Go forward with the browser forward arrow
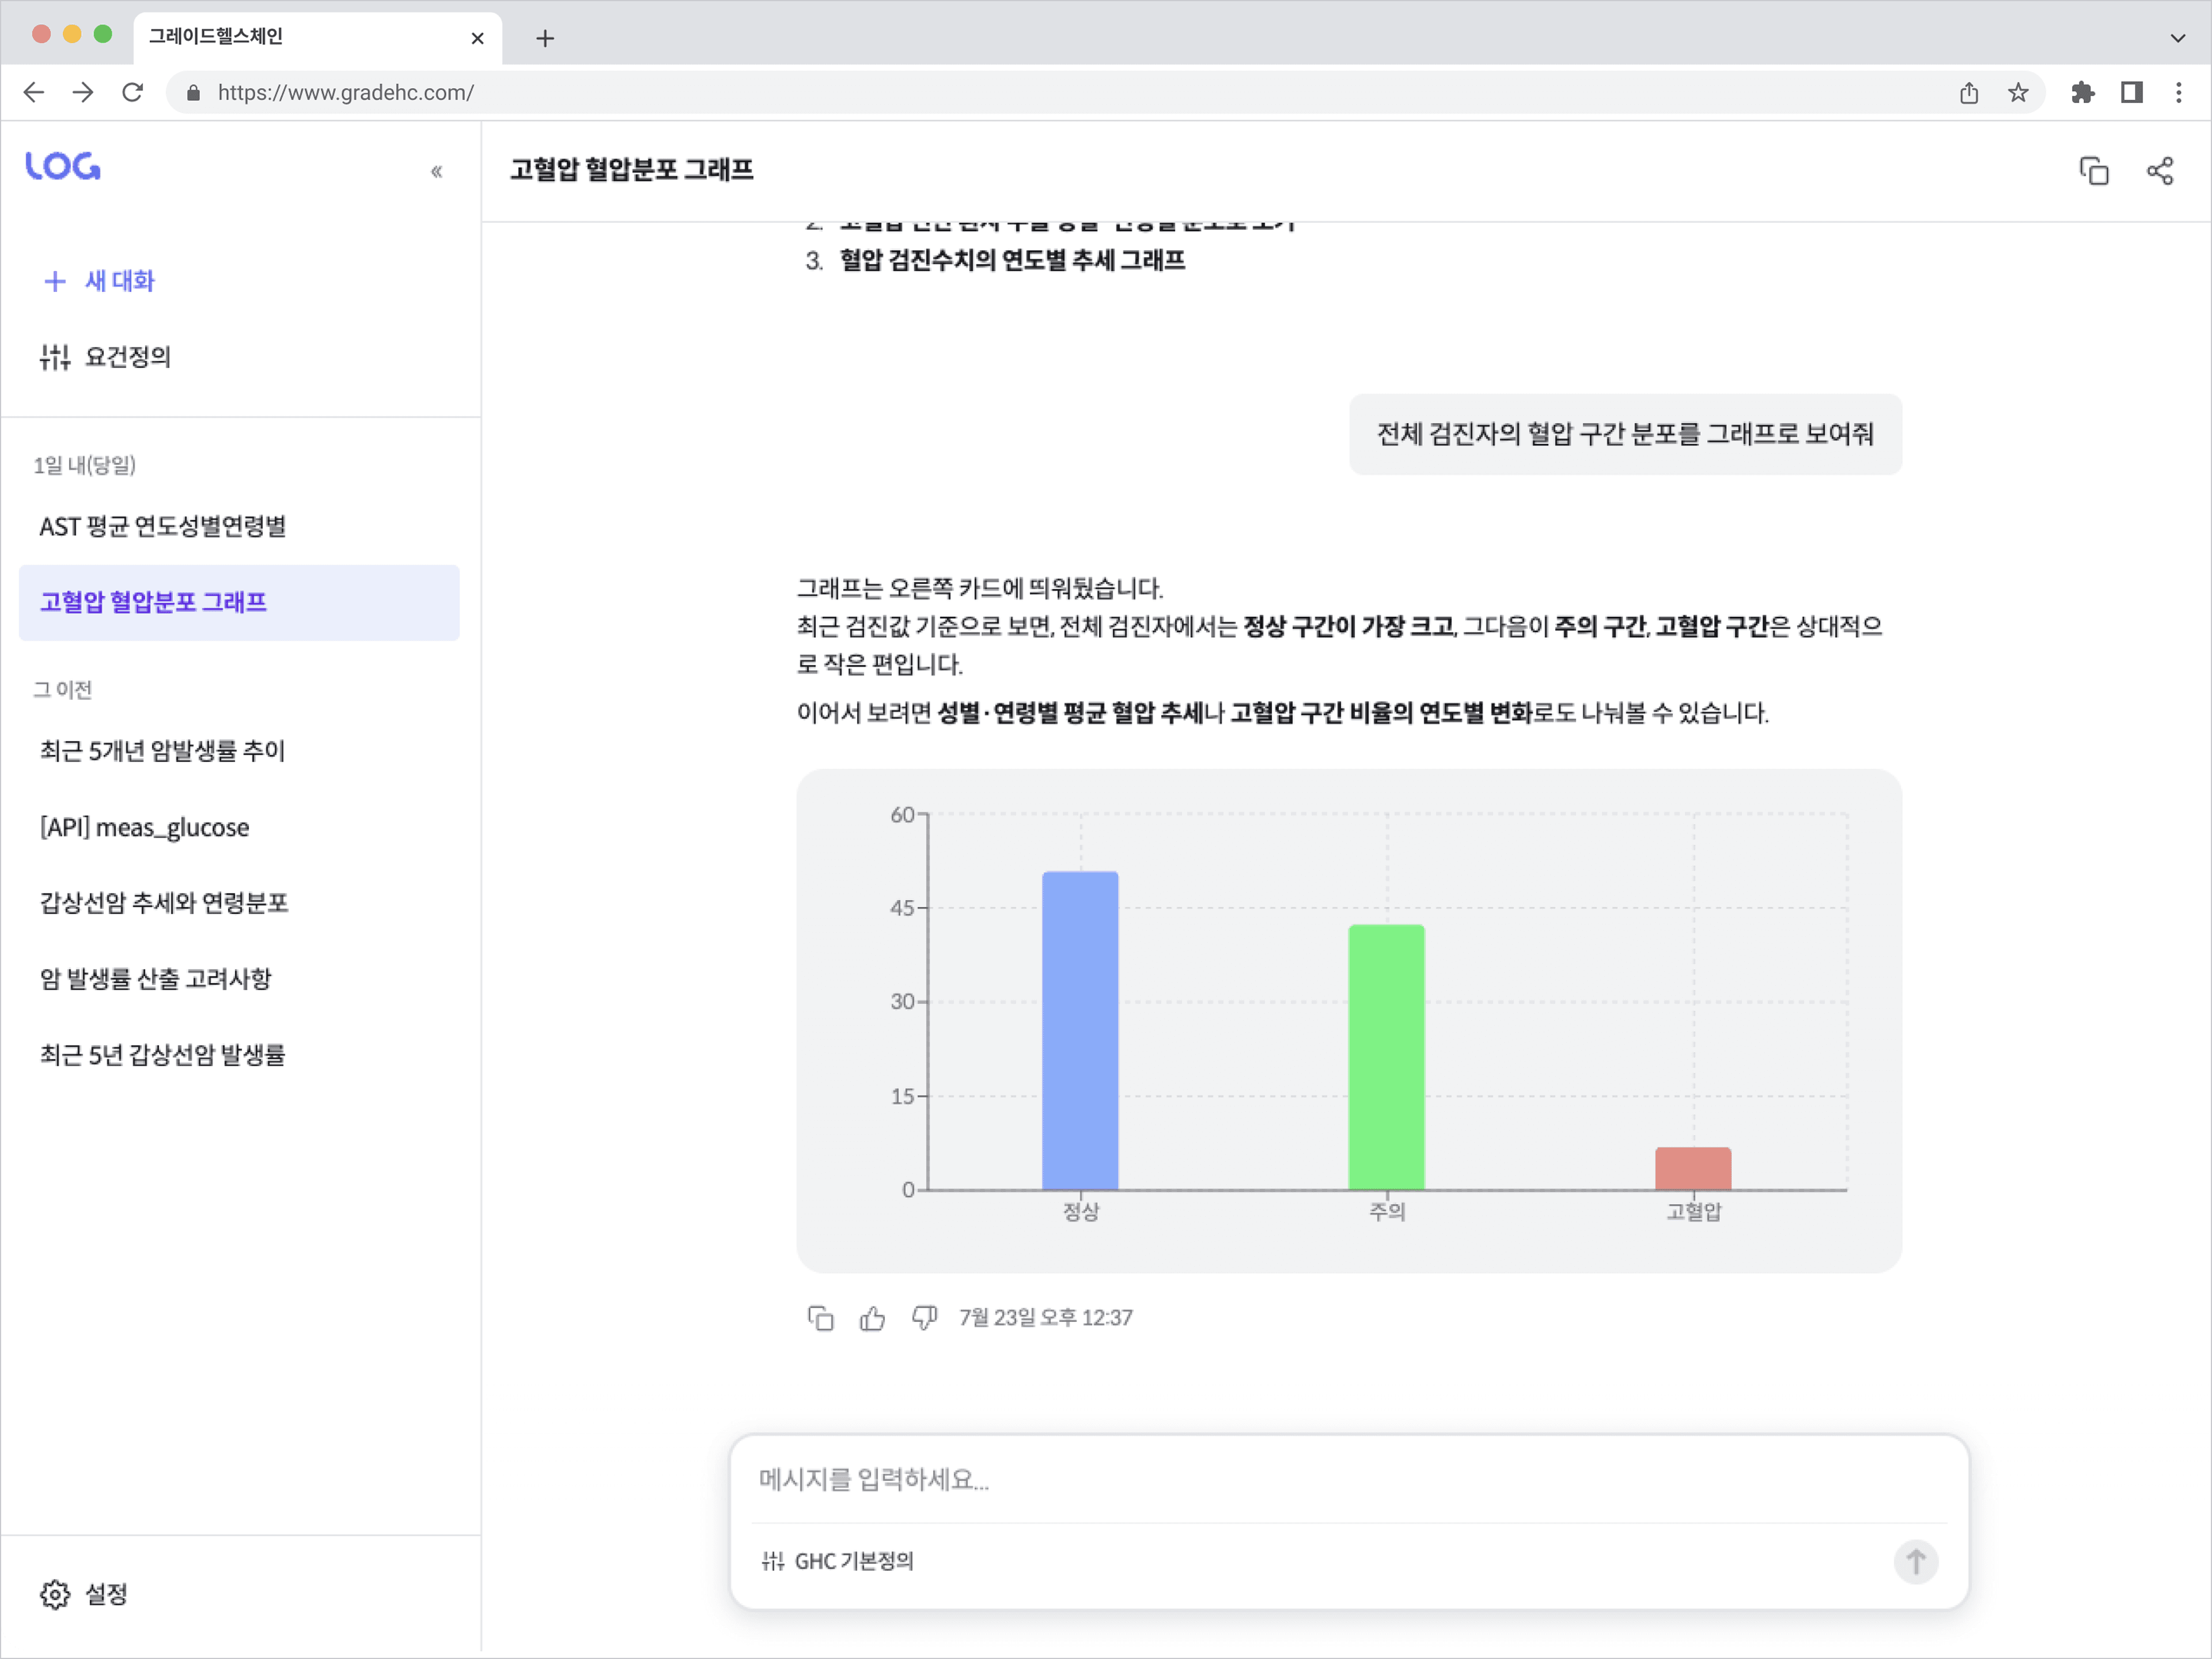 click(x=83, y=93)
